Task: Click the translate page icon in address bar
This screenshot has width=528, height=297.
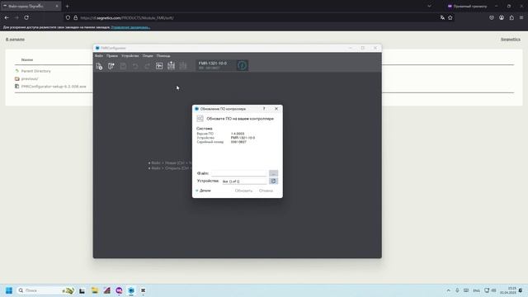Action: 442,17
